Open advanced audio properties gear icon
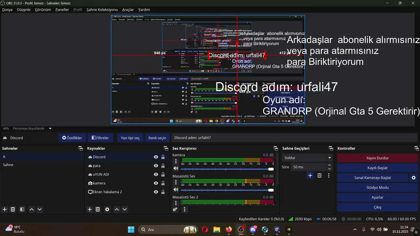The height and width of the screenshot is (236, 420). 175,209
